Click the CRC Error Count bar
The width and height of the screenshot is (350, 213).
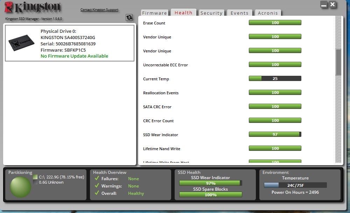pos(275,120)
